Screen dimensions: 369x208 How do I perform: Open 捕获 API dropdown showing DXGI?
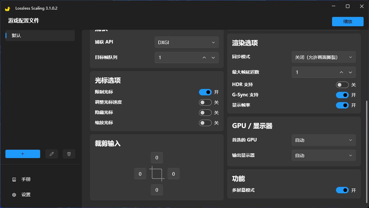[x=187, y=42]
